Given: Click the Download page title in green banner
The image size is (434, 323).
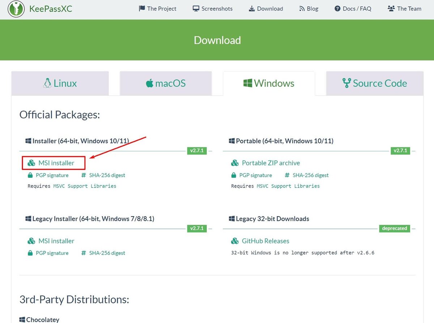Looking at the screenshot, I should [x=217, y=40].
